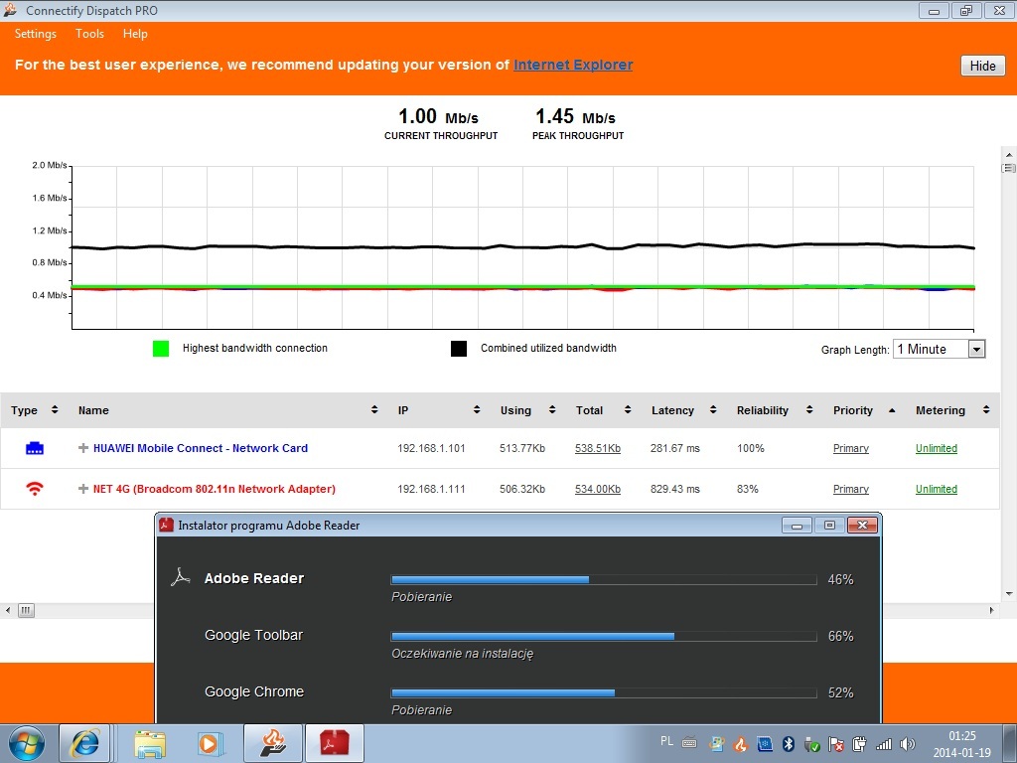This screenshot has width=1017, height=763.
Task: Follow the Internet Explorer update link
Action: pyautogui.click(x=573, y=65)
